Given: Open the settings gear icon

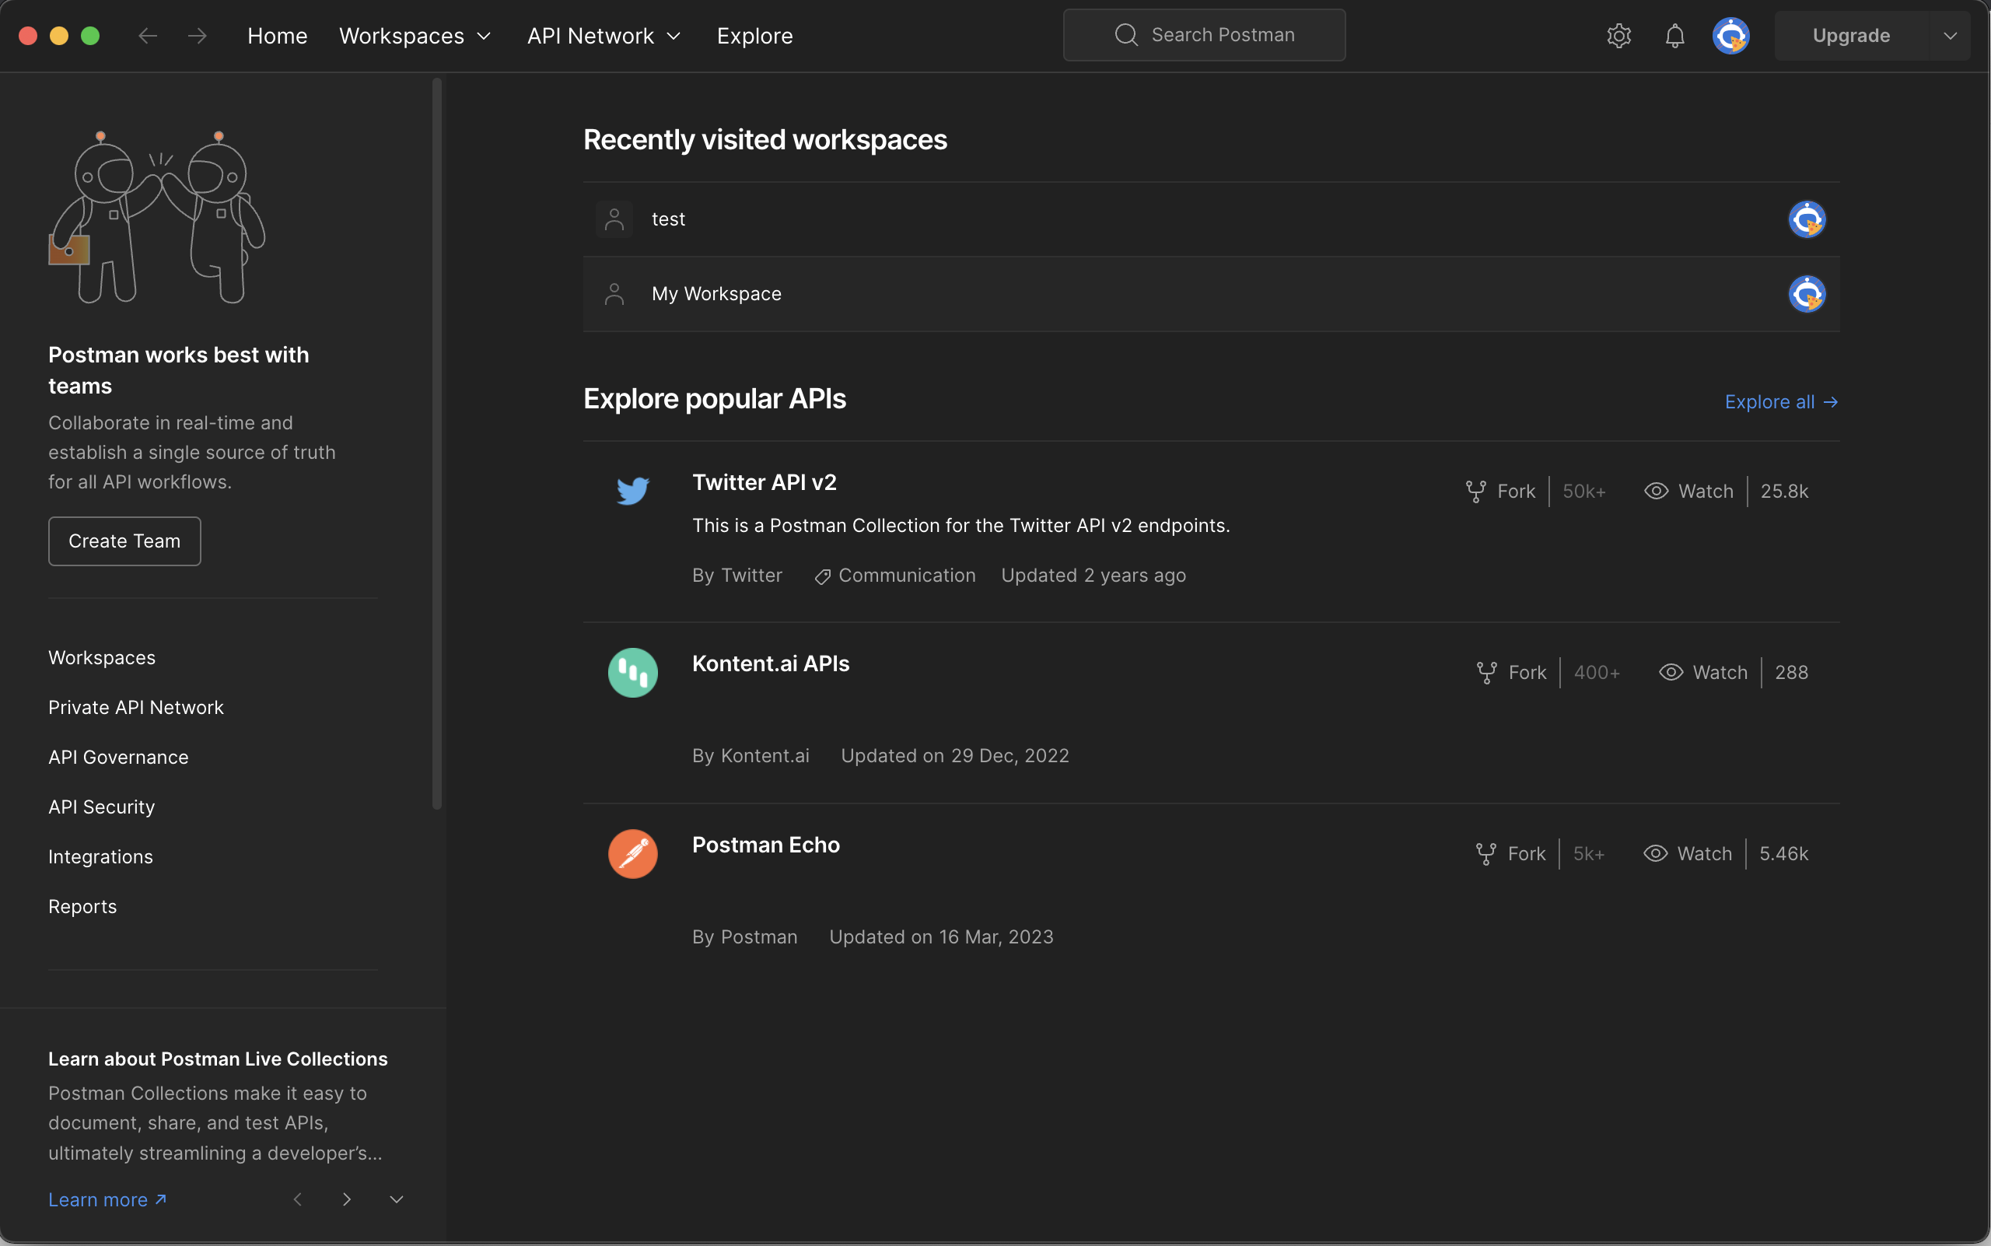Looking at the screenshot, I should click(x=1618, y=36).
